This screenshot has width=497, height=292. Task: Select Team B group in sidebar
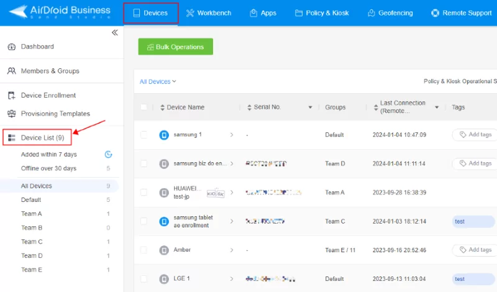point(32,227)
